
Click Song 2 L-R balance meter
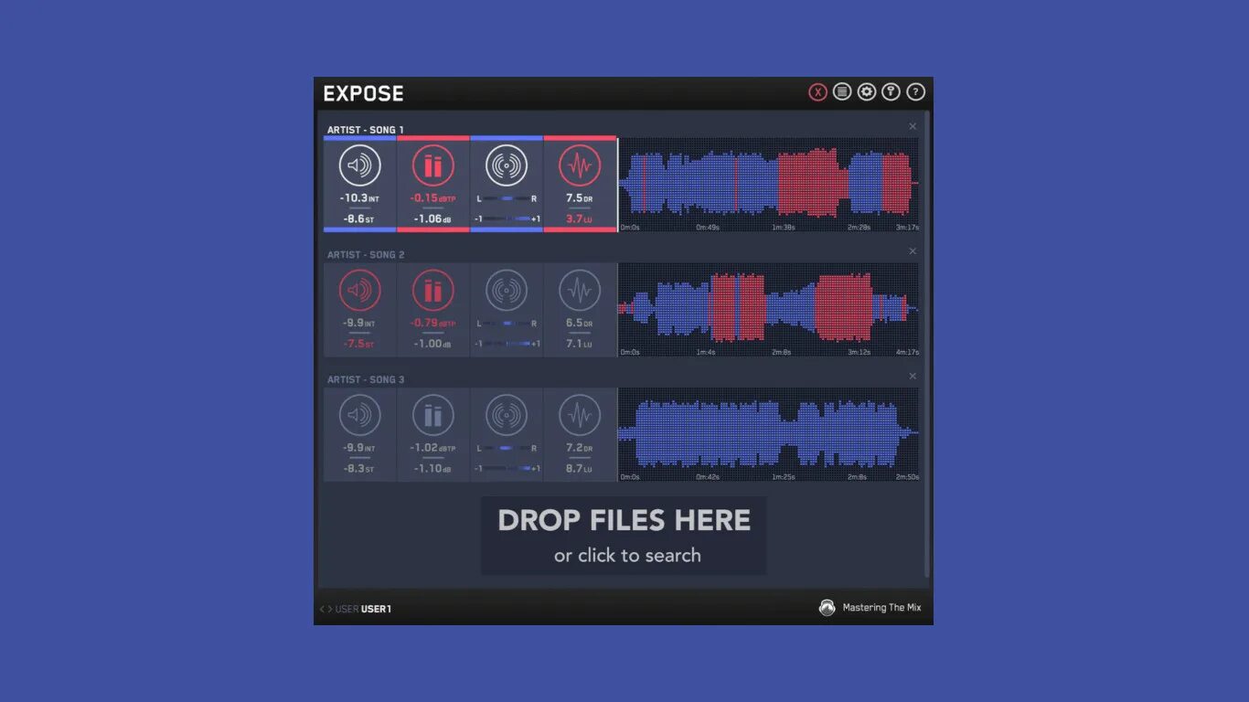507,324
